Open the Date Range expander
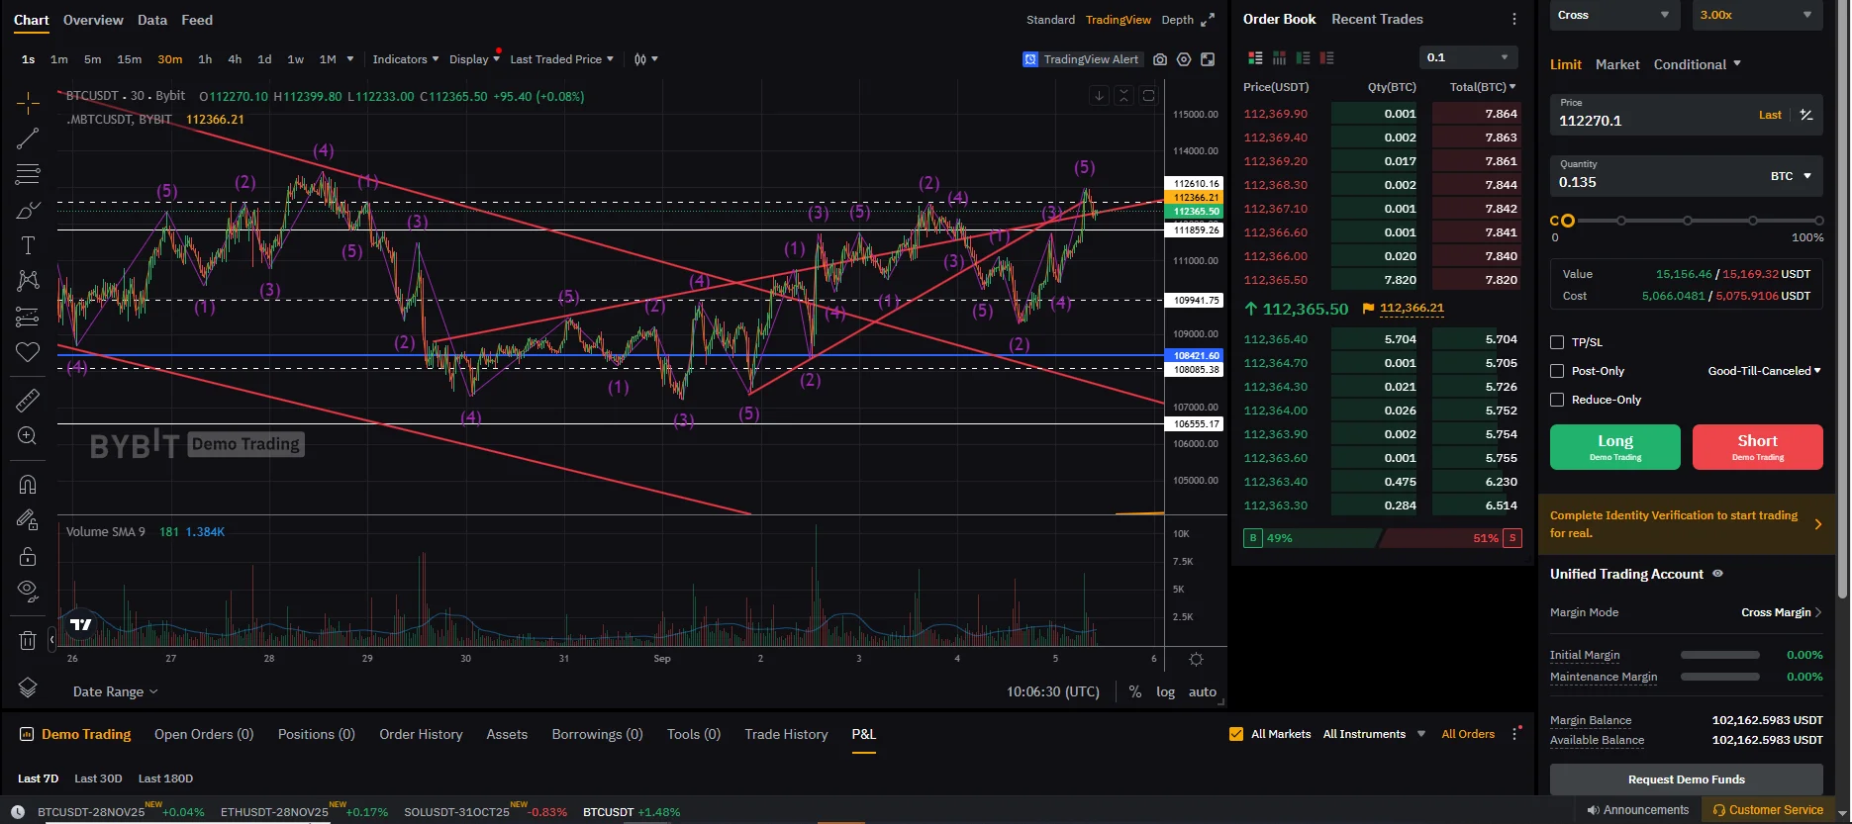Image resolution: width=1852 pixels, height=824 pixels. click(115, 691)
